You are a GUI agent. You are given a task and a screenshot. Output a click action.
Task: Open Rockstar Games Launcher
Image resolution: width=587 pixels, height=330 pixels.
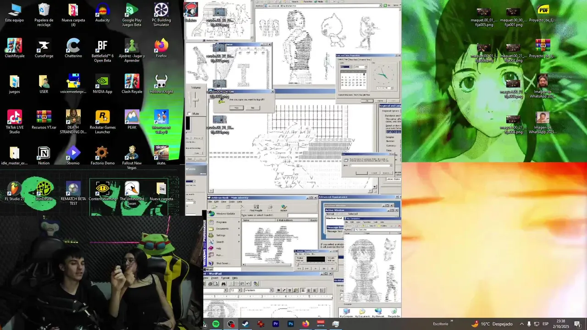[102, 122]
